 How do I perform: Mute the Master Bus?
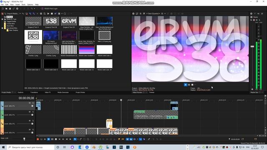click(x=257, y=20)
